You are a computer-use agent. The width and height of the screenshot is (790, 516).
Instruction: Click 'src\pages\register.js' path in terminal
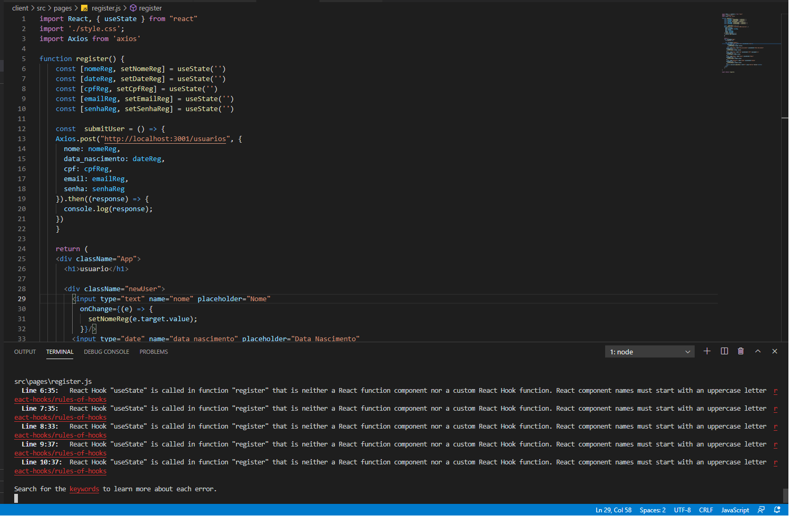(x=53, y=382)
